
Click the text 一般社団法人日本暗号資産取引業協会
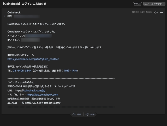point(40,103)
